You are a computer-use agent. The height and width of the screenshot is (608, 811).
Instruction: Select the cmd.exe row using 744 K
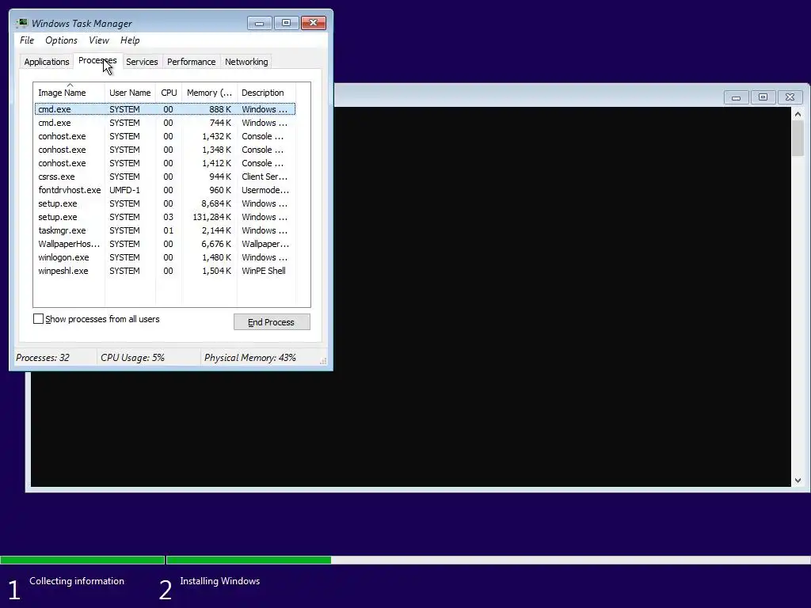[x=165, y=123]
